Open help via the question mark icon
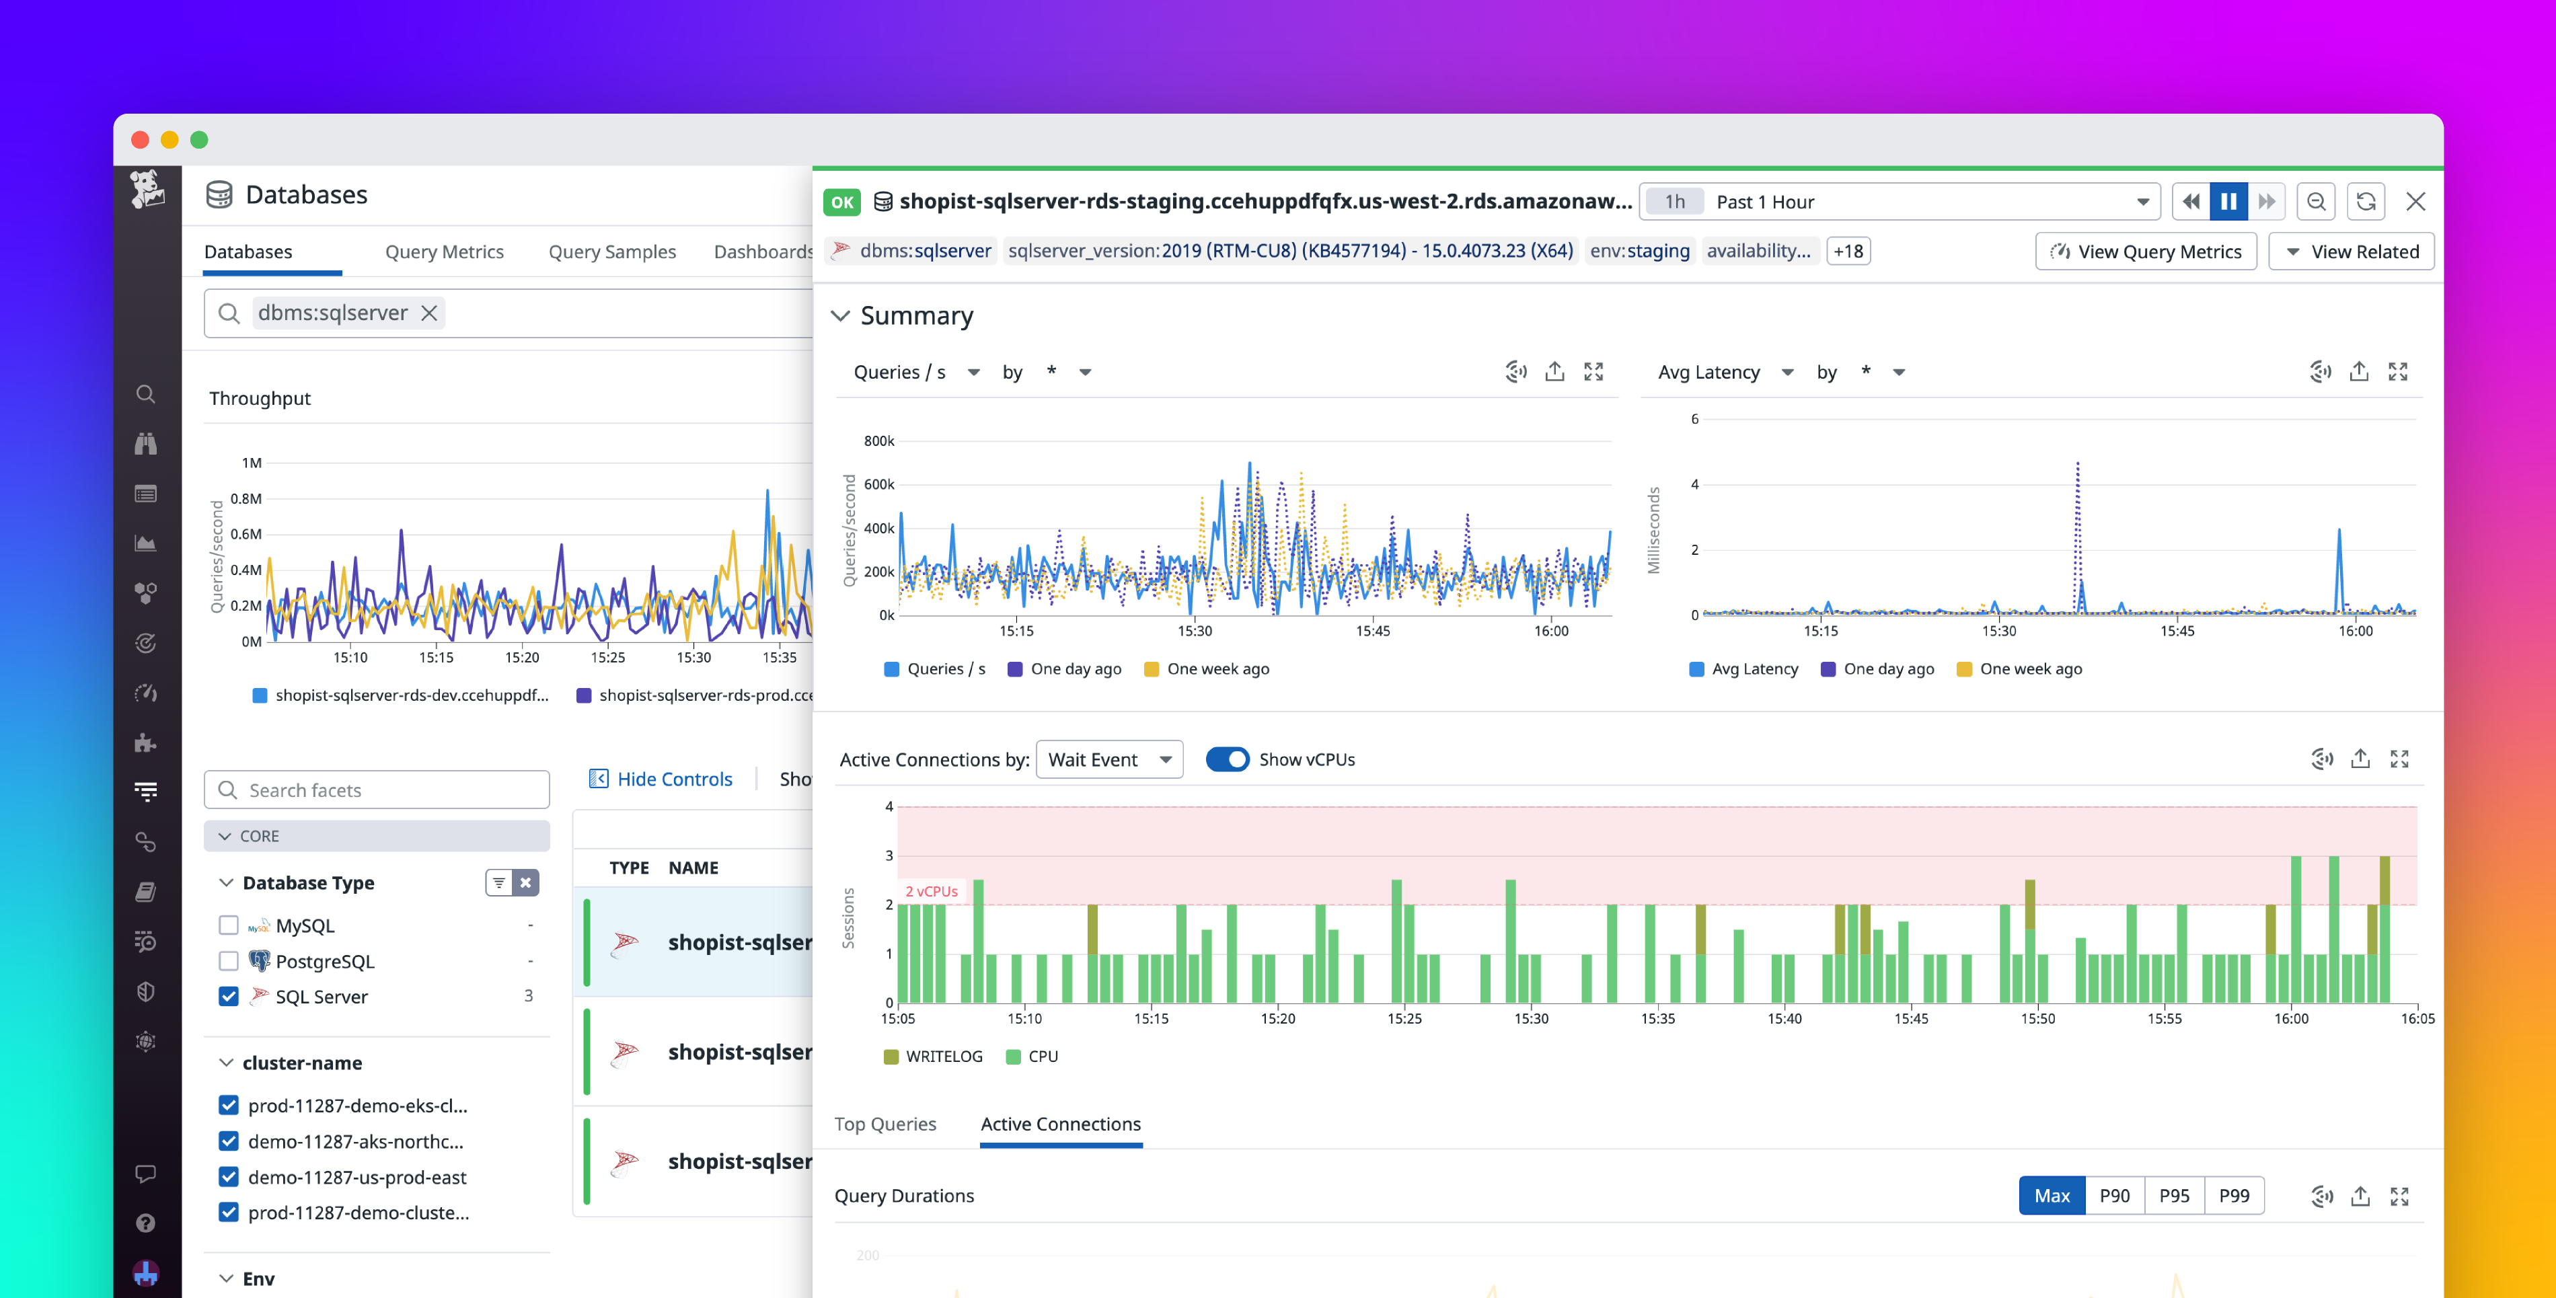This screenshot has width=2556, height=1298. 145,1223
